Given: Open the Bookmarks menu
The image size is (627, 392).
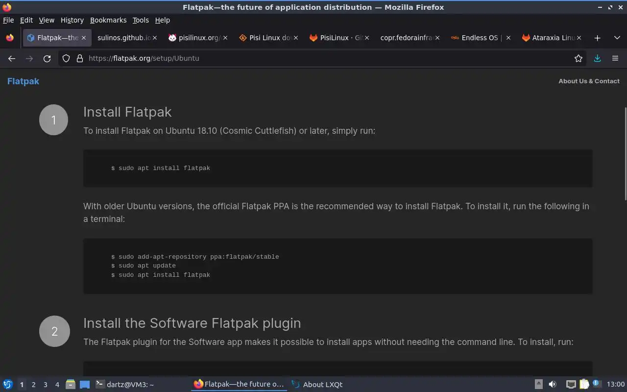Looking at the screenshot, I should point(108,20).
